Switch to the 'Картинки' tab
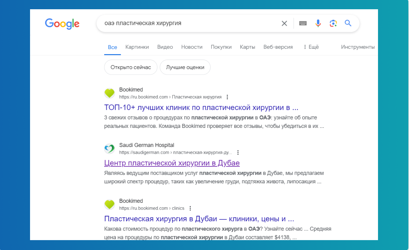 (137, 47)
